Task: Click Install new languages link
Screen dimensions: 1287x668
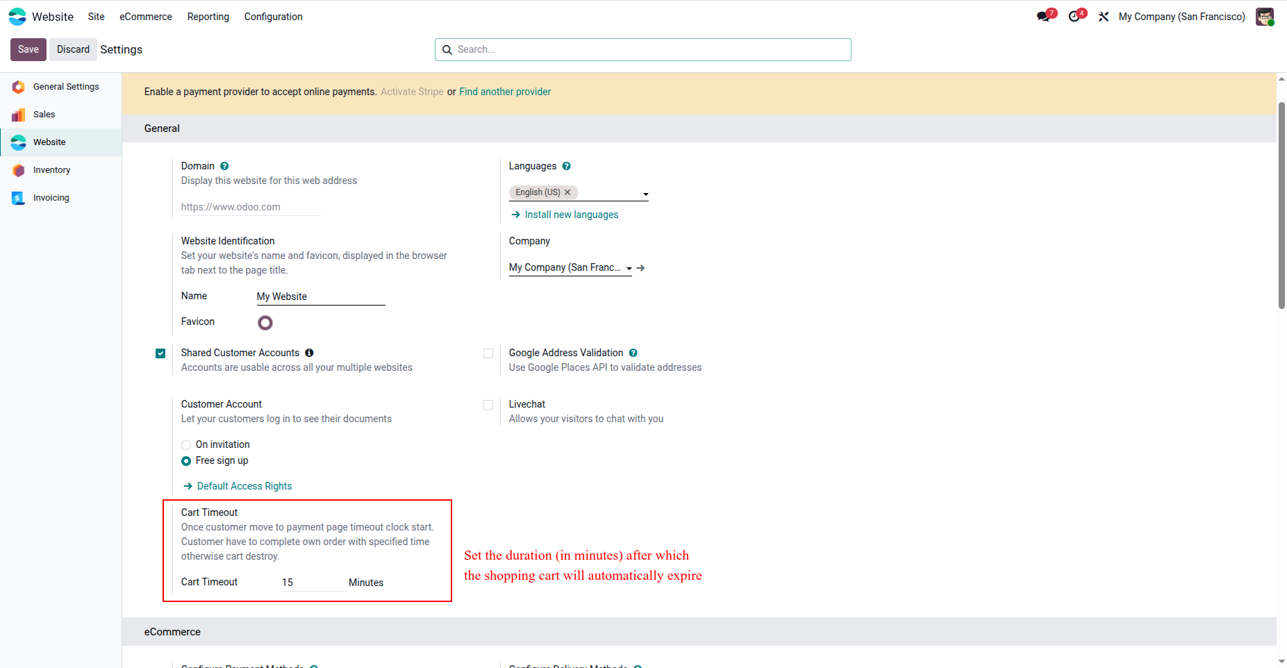Action: click(x=571, y=215)
